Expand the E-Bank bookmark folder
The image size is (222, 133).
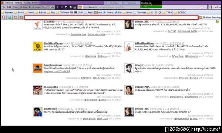click(x=41, y=13)
